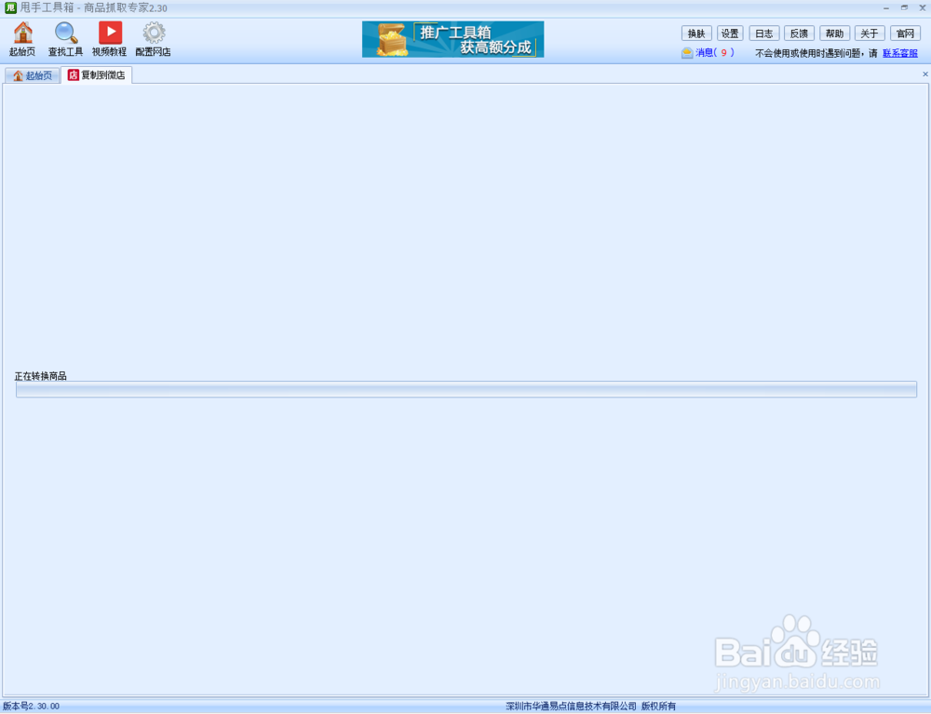Visit the 官网 official site button
Viewport: 931px width, 714px height.
904,33
